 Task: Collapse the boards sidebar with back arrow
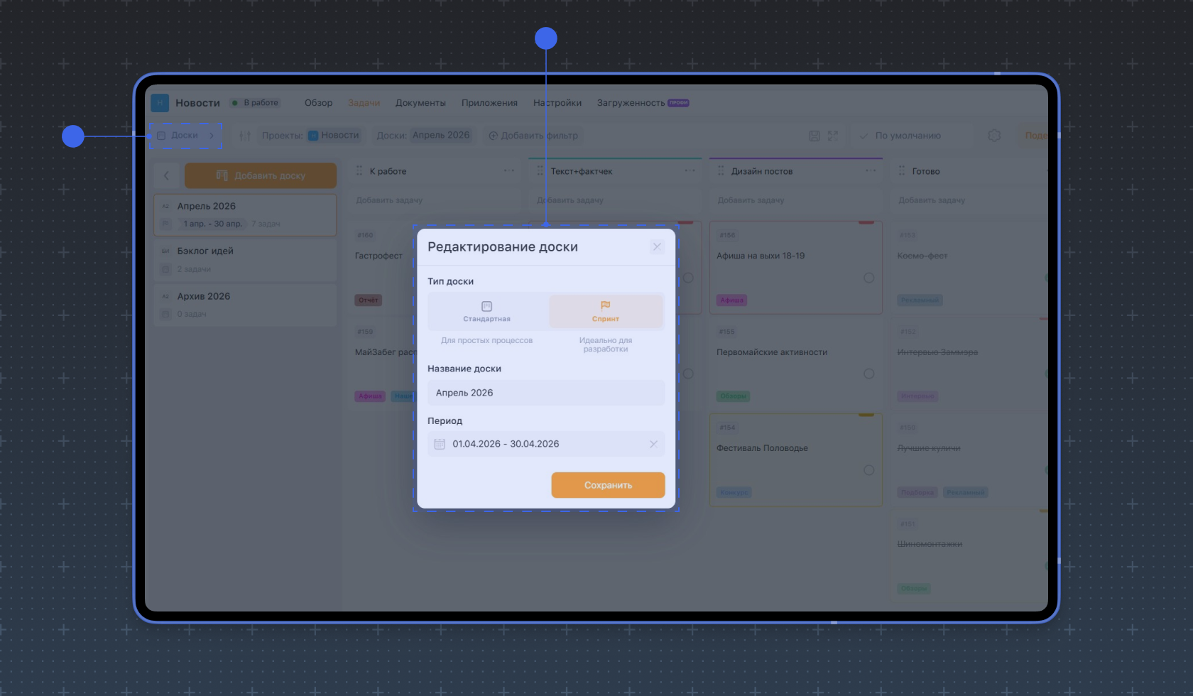pos(167,175)
